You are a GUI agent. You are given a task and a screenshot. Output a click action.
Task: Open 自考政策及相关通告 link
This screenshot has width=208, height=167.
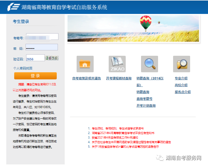pos(86,79)
